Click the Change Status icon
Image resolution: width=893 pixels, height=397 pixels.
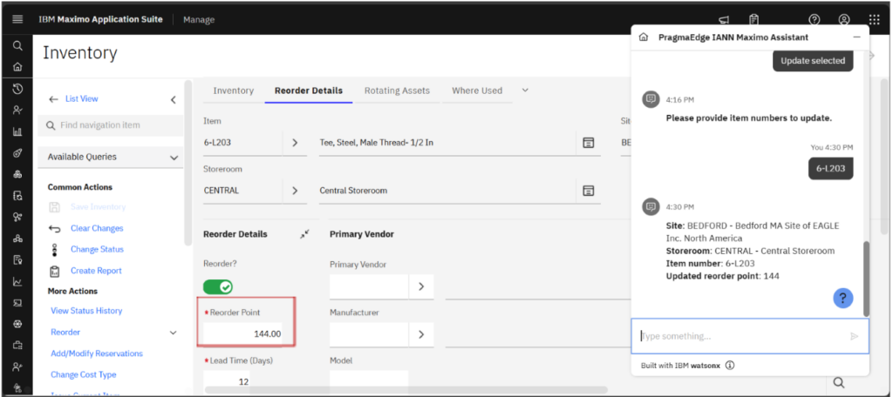[55, 250]
